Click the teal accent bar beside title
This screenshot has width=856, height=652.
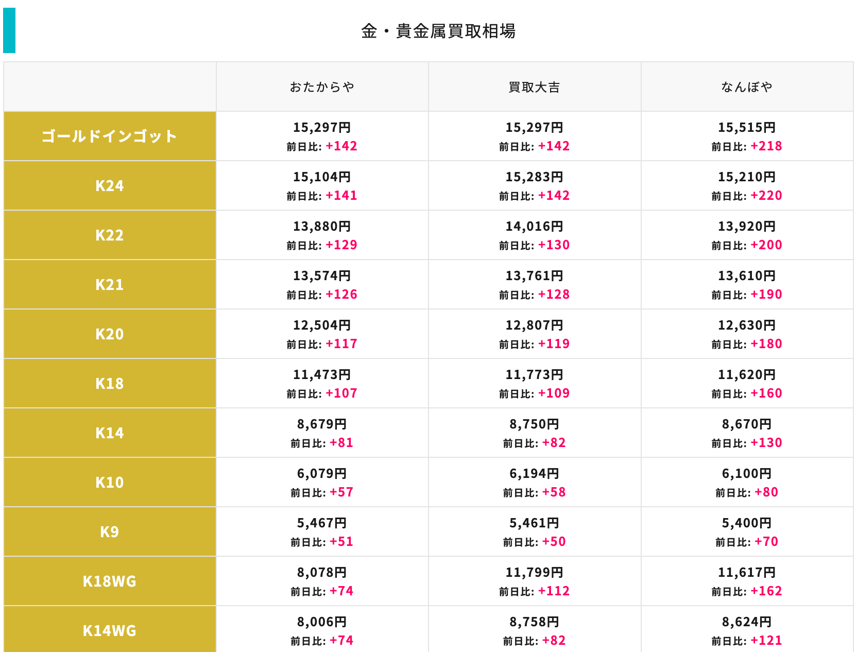pos(9,30)
